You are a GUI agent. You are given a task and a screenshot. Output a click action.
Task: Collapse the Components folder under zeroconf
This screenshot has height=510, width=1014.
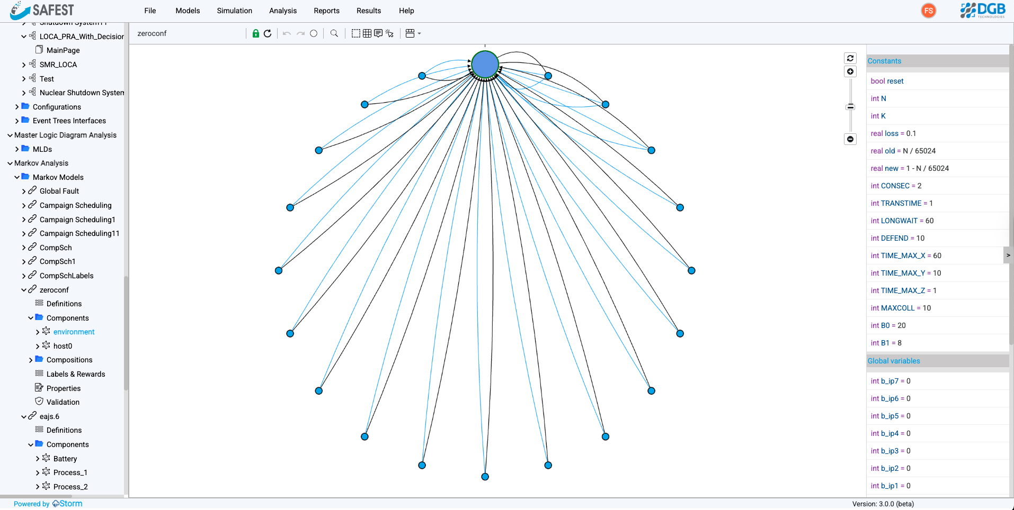30,317
